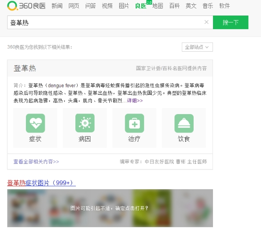This screenshot has height=231, width=261.
Task: Clear the search box with the X
Action: [x=206, y=22]
